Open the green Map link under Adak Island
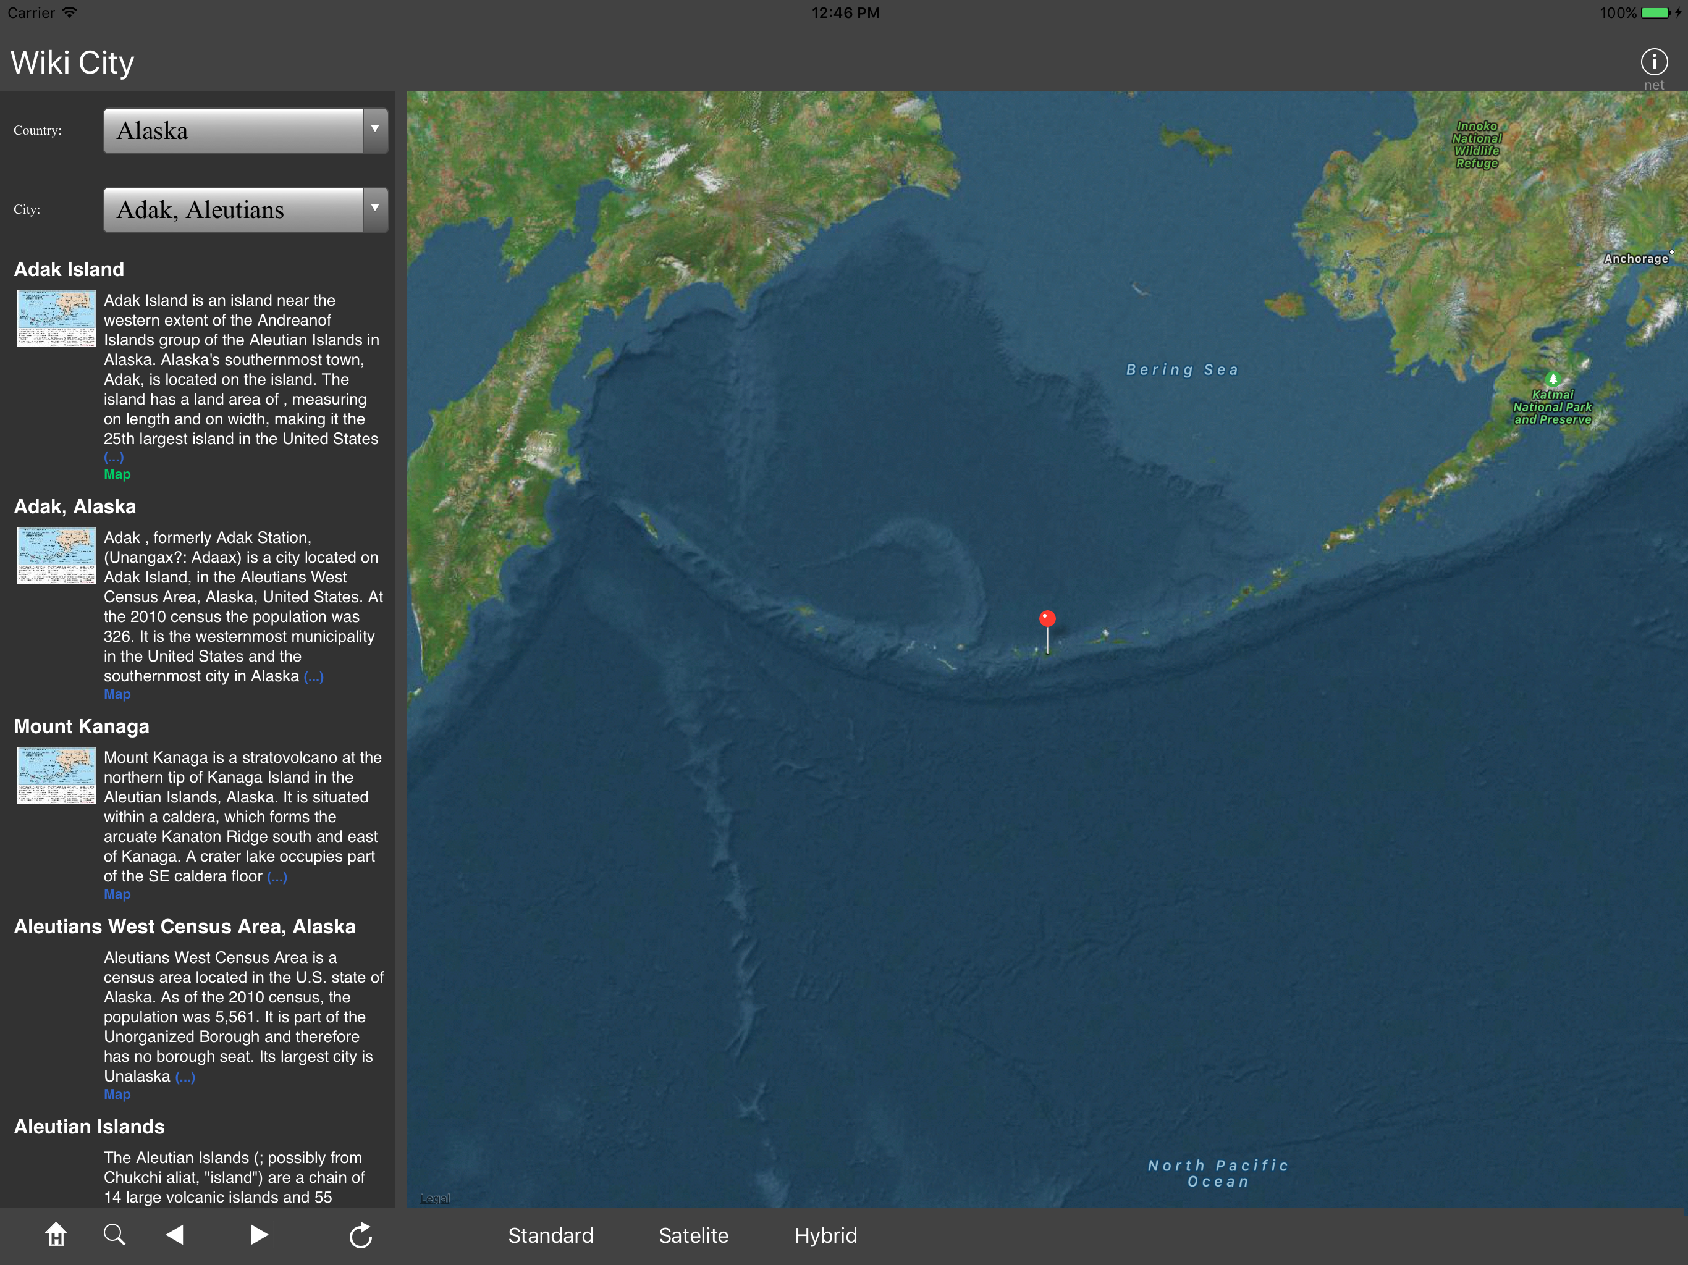Screen dimensions: 1688x1265 [x=117, y=474]
